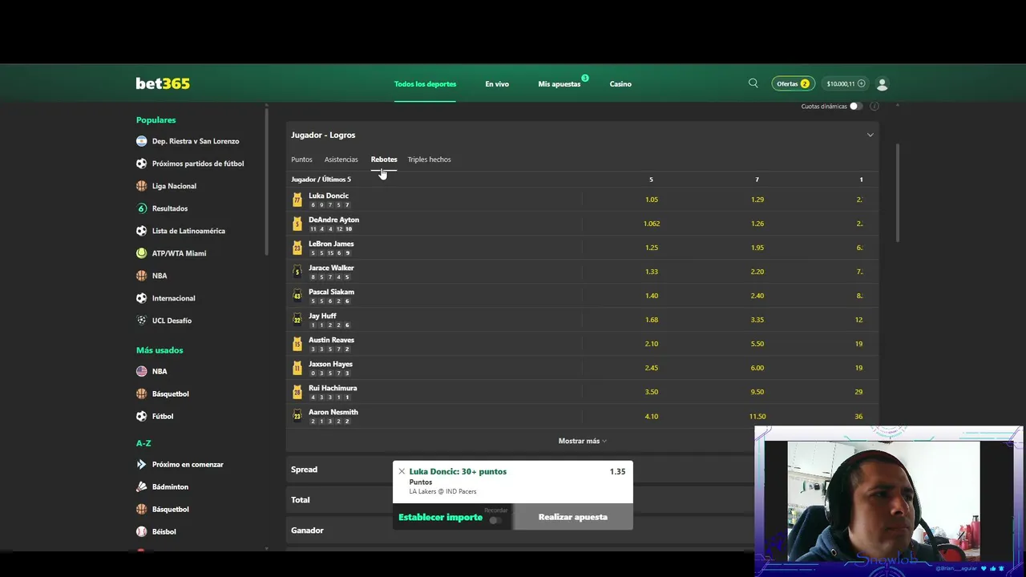Open the Casino section
The height and width of the screenshot is (577, 1026).
(620, 83)
